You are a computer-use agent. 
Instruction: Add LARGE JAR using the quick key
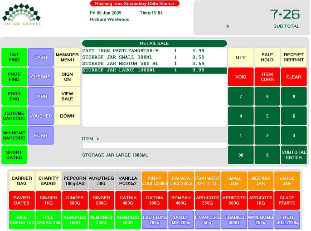tap(287, 181)
